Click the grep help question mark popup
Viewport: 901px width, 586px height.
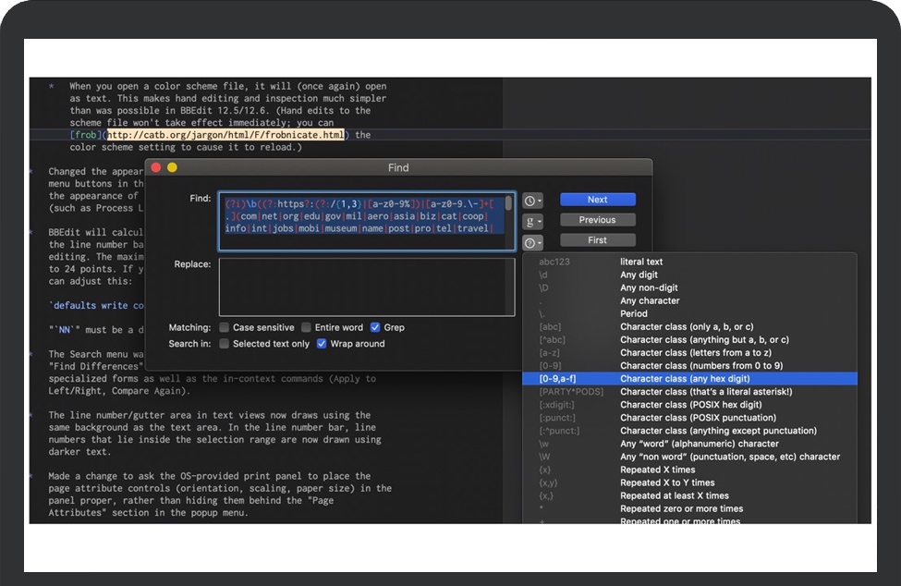[x=532, y=243]
